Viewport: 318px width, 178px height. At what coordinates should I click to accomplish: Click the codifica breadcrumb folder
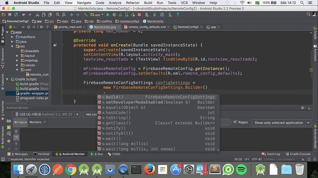pos(104,21)
